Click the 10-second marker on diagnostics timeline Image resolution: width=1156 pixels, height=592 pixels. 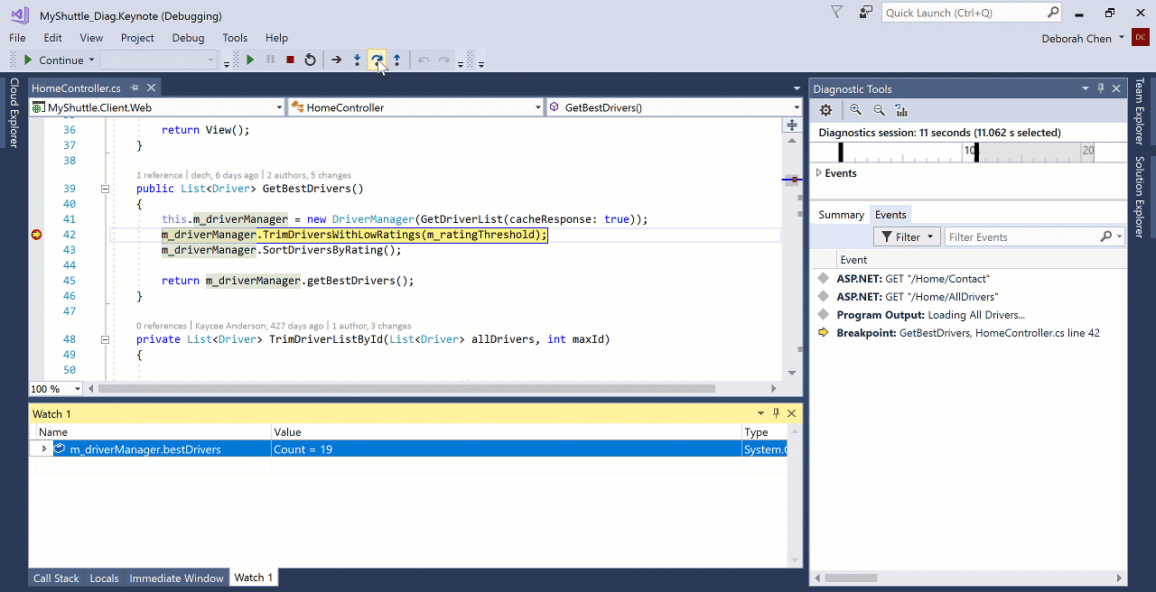[x=970, y=151]
